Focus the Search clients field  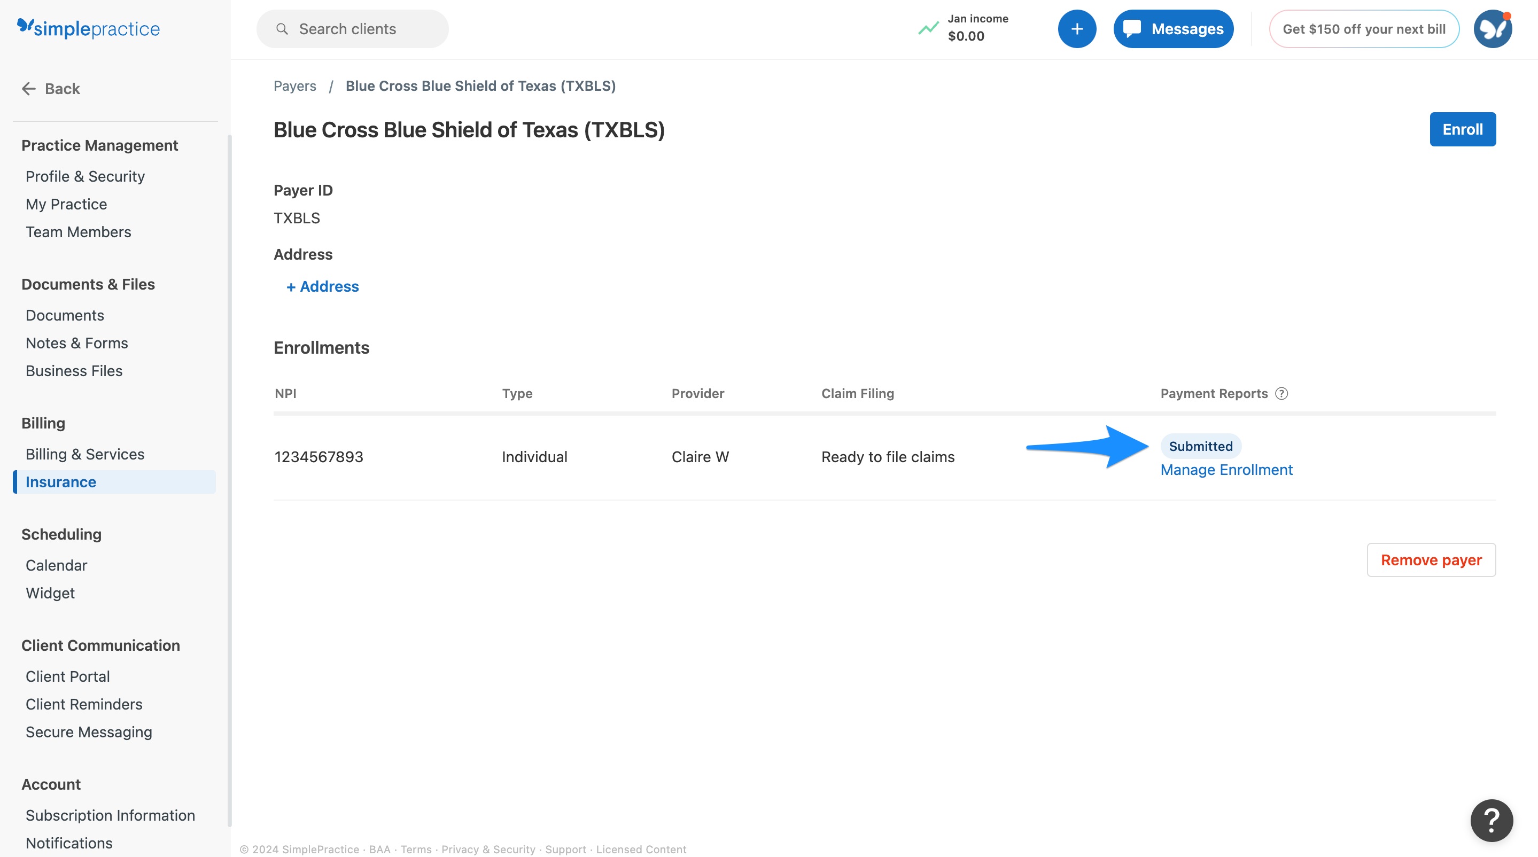(x=352, y=29)
